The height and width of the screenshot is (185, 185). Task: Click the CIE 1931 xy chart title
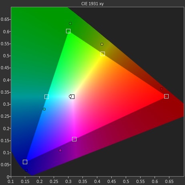pyautogui.click(x=92, y=4)
